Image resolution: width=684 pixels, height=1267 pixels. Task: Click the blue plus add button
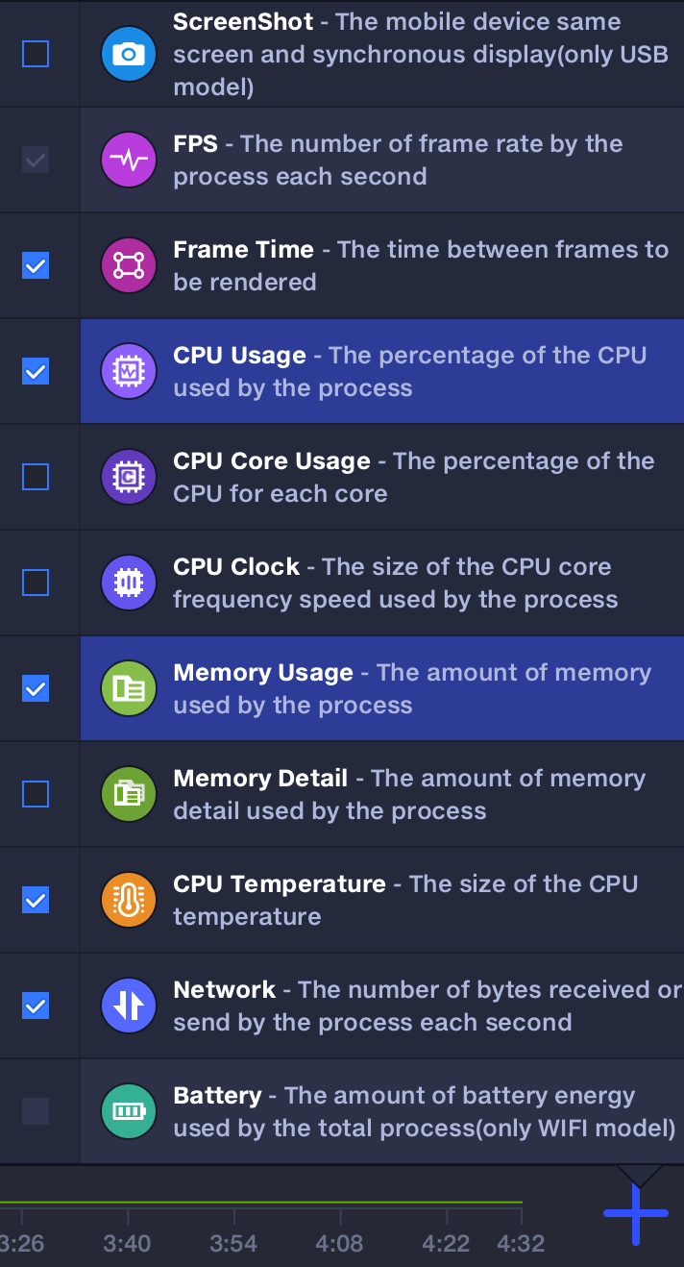point(635,1214)
